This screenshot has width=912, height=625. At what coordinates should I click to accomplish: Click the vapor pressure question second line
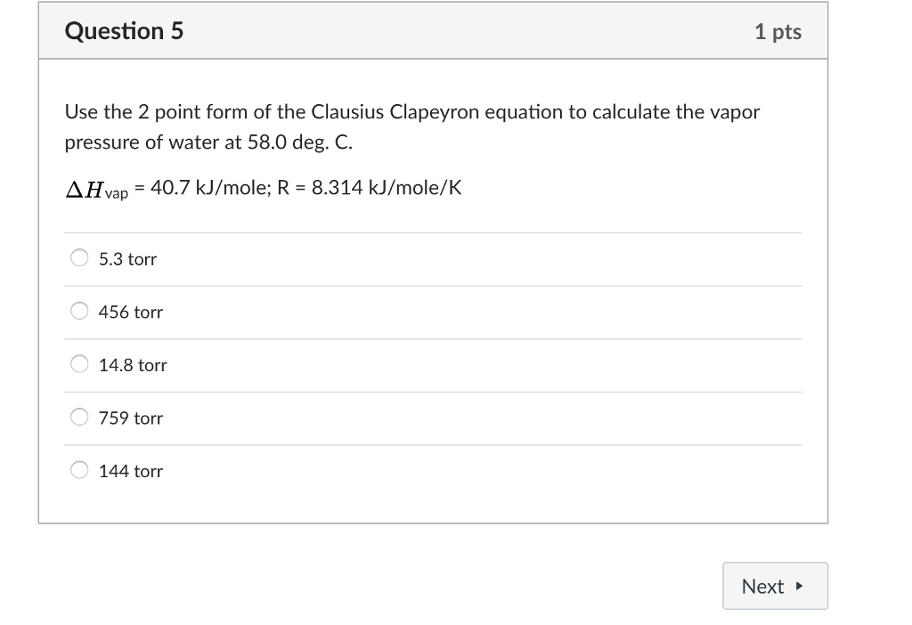click(x=209, y=142)
